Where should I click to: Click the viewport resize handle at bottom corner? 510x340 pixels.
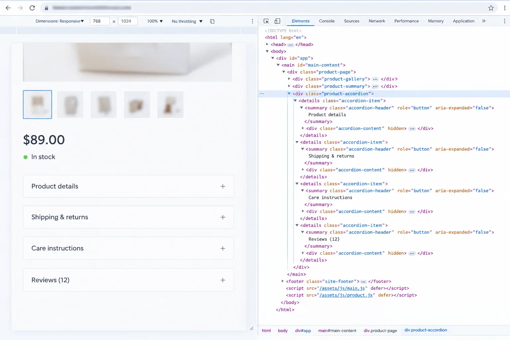[251, 328]
